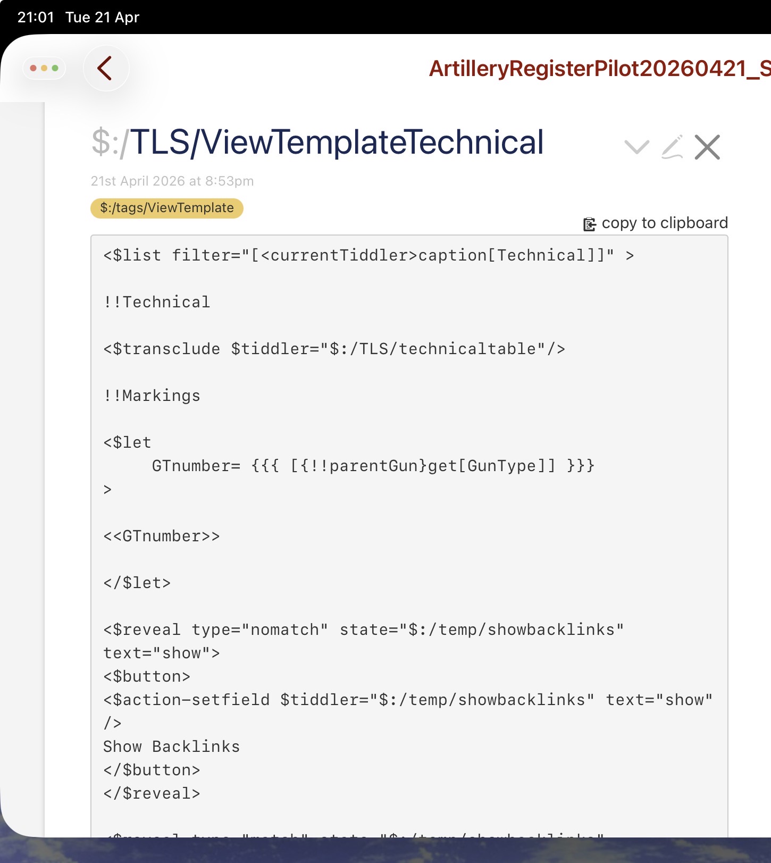The width and height of the screenshot is (771, 863).
Task: Click the 'GTnumber=' assignment line
Action: pyautogui.click(x=373, y=466)
